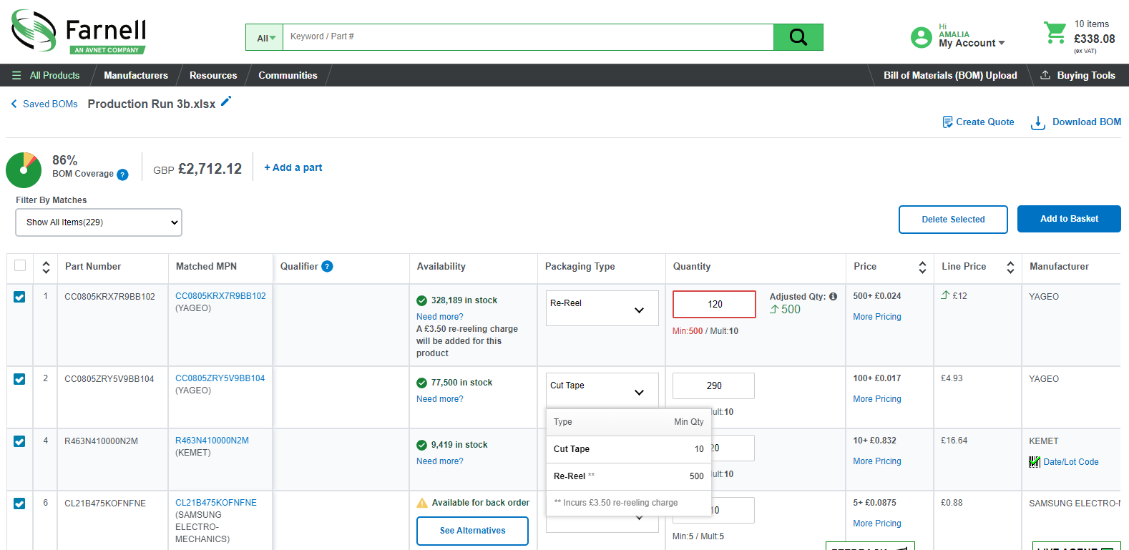Click the Keyword / Part # search field

[528, 37]
